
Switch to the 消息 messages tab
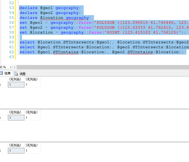[x=20, y=74]
